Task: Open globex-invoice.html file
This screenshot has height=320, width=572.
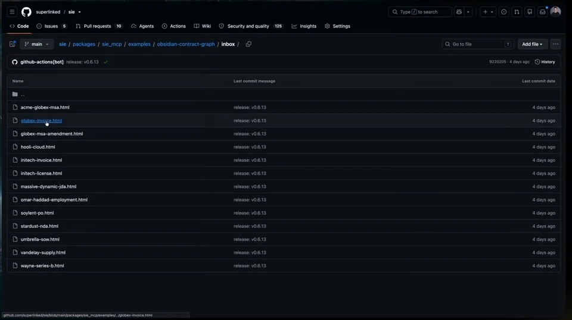Action: click(x=41, y=121)
